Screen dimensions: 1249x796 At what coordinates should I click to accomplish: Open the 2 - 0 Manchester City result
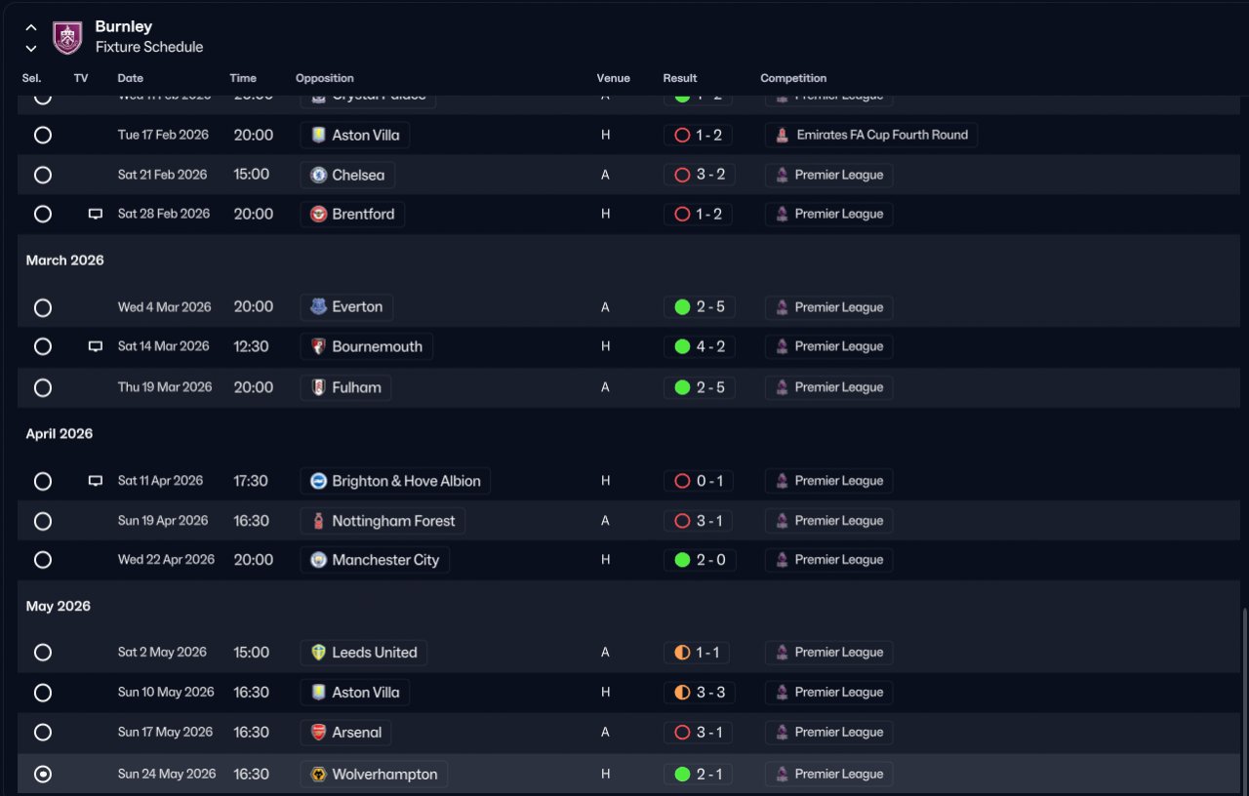coord(699,560)
